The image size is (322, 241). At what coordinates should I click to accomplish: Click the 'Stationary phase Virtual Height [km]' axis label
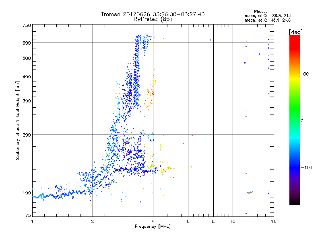click(18, 120)
